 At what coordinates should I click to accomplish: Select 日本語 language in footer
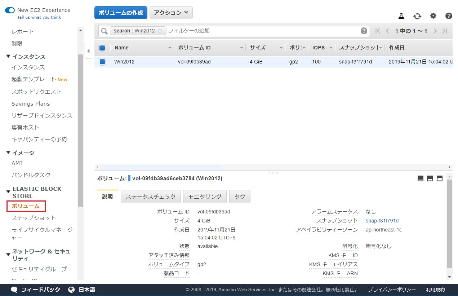tap(87, 290)
